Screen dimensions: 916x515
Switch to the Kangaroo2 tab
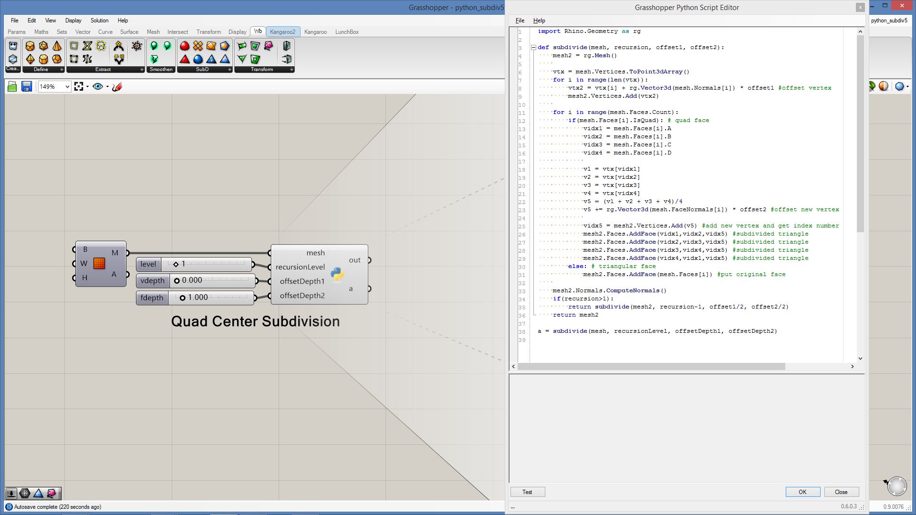tap(282, 32)
